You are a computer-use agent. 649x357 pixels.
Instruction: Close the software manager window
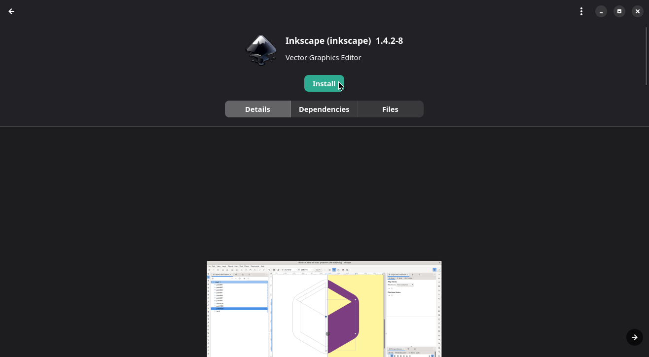click(637, 11)
